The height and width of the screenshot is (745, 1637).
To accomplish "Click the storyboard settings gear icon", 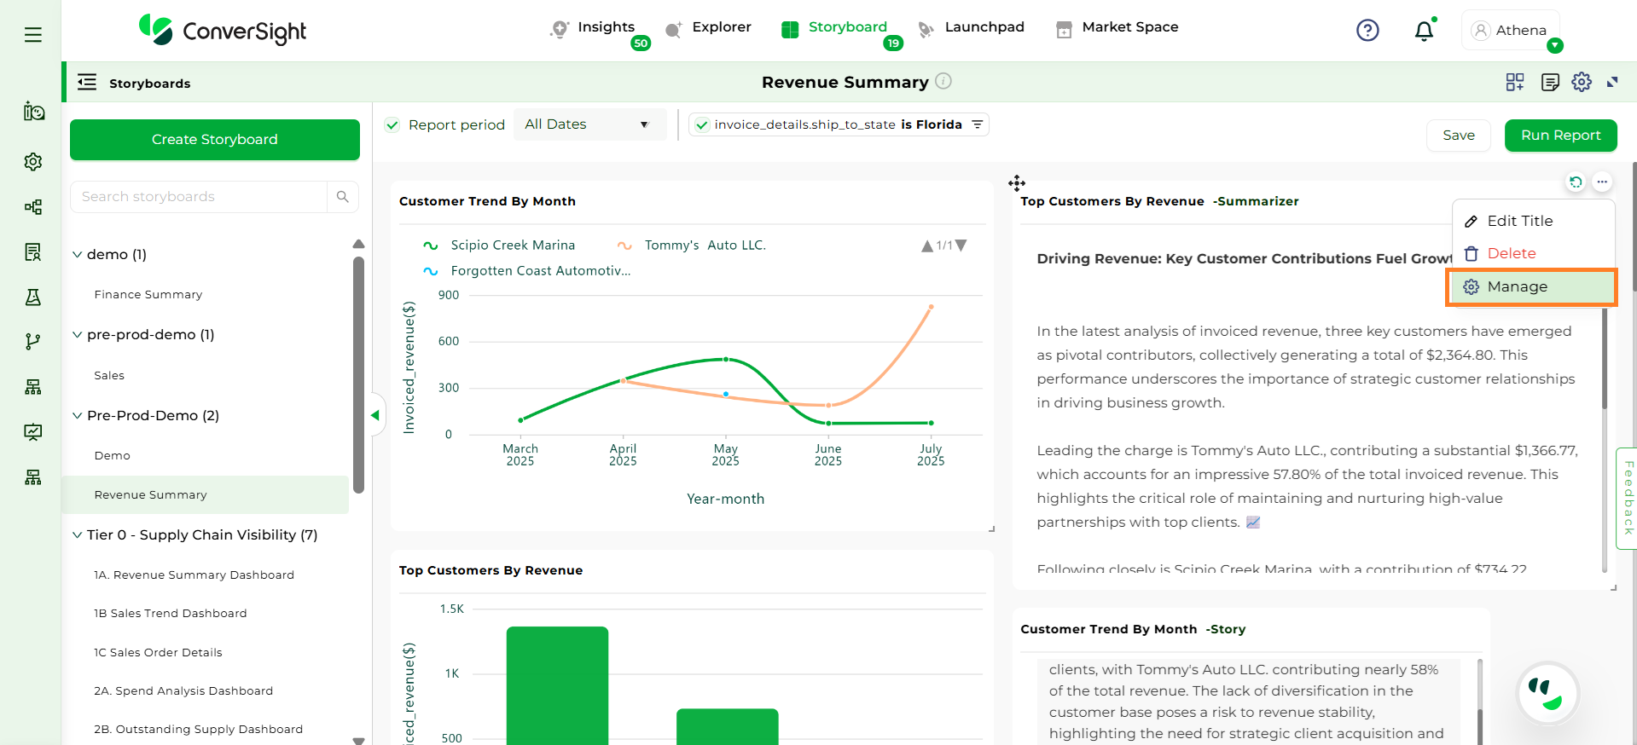I will click(x=1582, y=82).
